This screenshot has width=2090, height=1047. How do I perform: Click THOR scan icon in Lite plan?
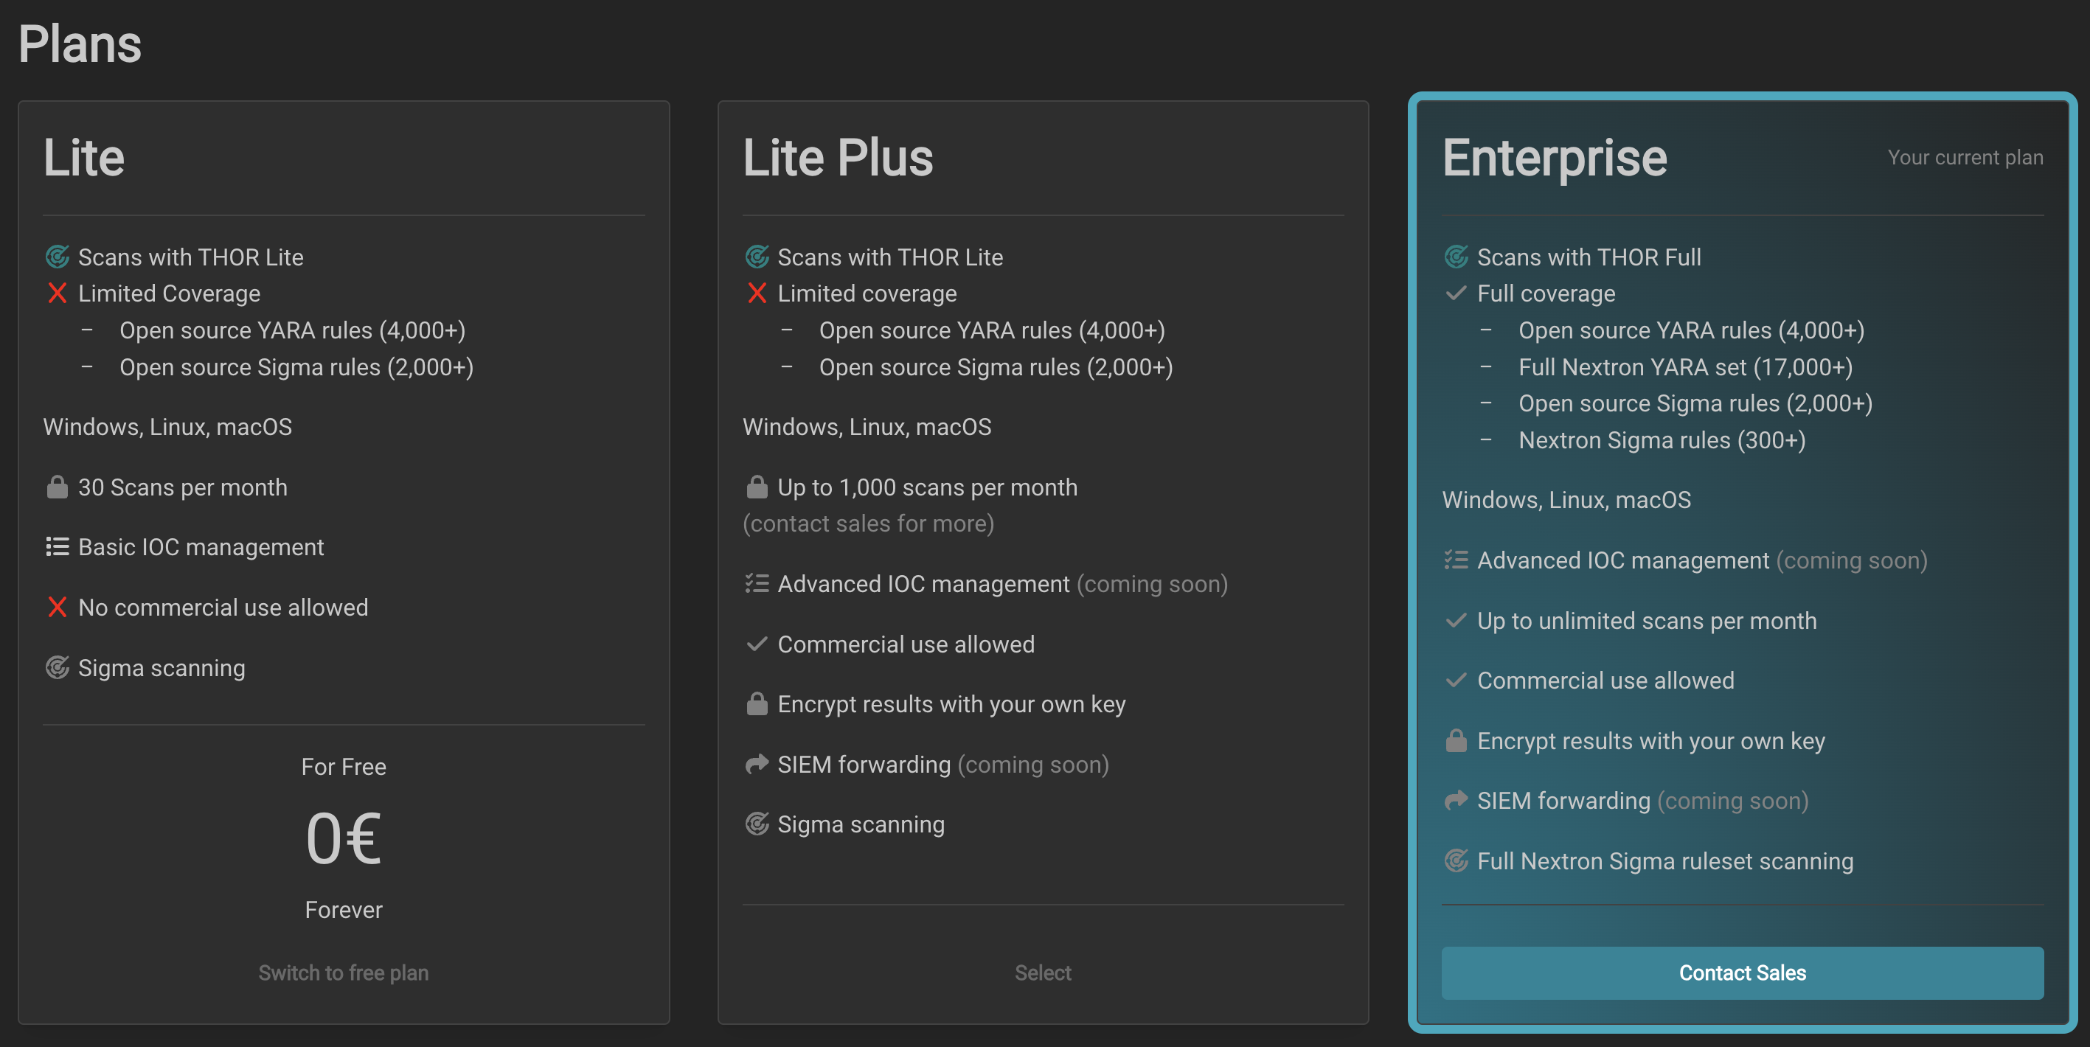point(57,257)
